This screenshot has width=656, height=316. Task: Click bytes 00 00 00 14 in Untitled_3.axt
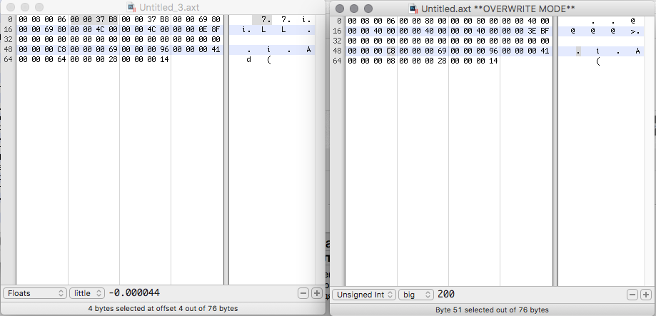[146, 59]
